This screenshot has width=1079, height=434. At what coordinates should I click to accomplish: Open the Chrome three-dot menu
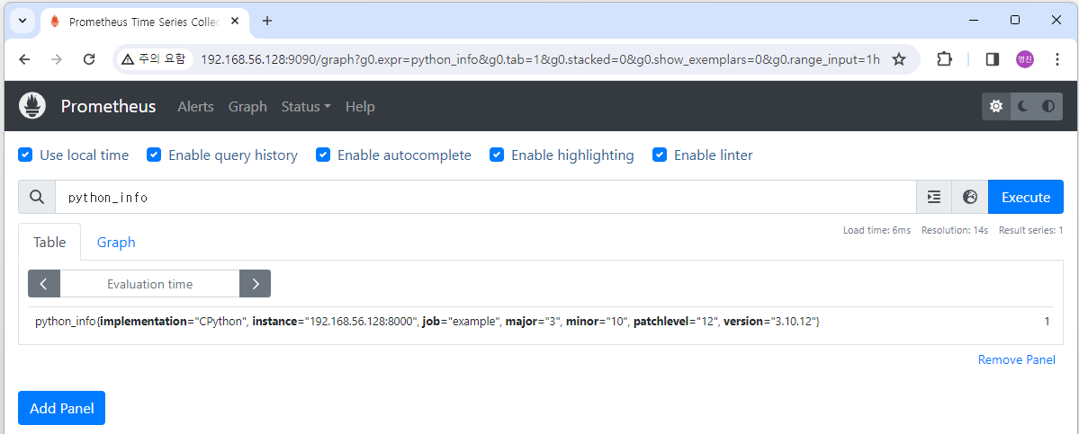click(x=1057, y=59)
